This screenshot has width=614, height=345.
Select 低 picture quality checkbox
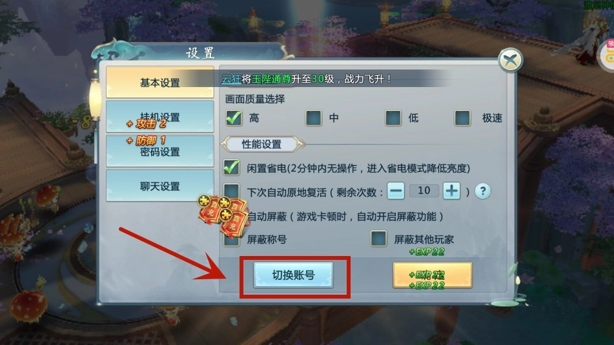pos(393,118)
